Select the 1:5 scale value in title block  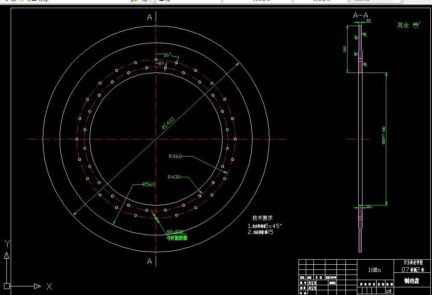389,291
